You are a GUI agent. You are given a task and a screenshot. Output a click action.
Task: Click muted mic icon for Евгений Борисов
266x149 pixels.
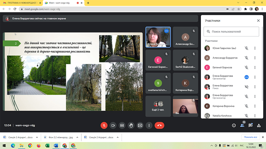246,67
